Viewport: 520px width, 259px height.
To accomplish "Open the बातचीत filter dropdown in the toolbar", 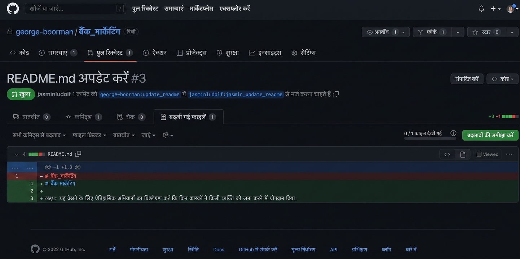I will [124, 135].
